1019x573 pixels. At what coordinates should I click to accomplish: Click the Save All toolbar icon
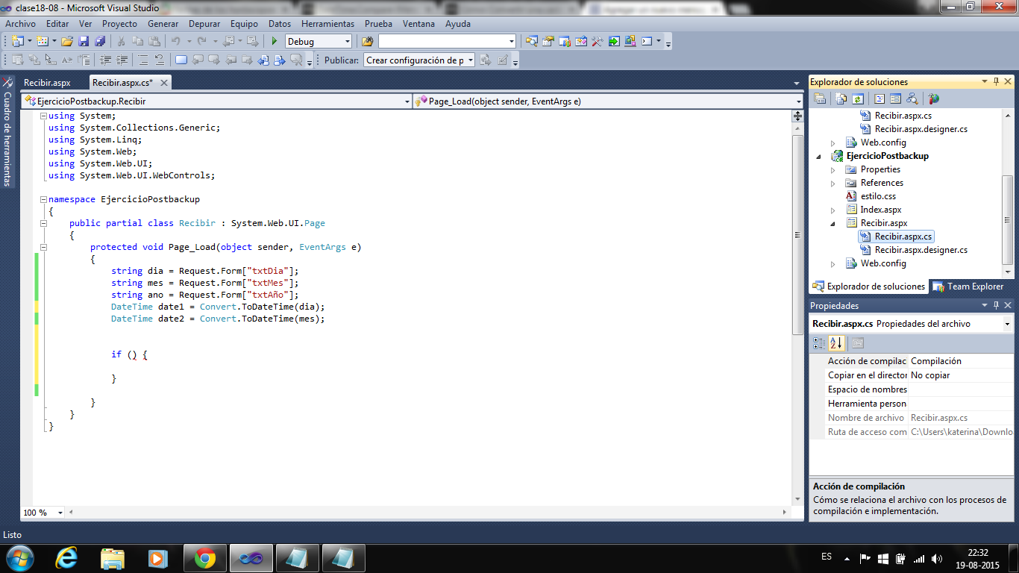pyautogui.click(x=99, y=42)
